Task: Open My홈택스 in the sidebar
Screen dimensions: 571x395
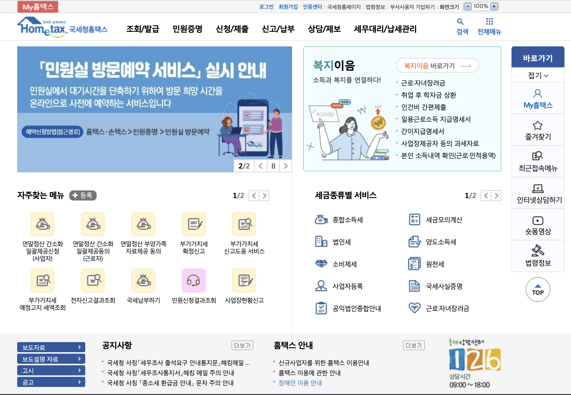Action: point(538,99)
